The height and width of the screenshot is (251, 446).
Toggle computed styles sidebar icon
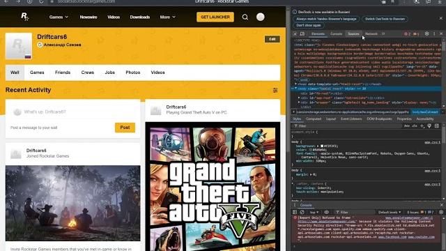coord(437,125)
